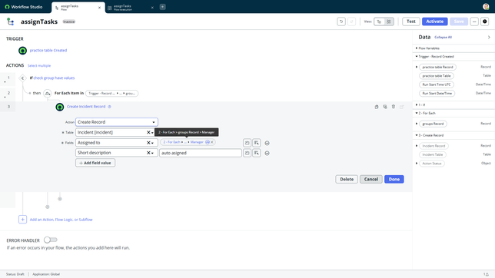
Task: Click the If condition diamond icon
Action: 22,78
